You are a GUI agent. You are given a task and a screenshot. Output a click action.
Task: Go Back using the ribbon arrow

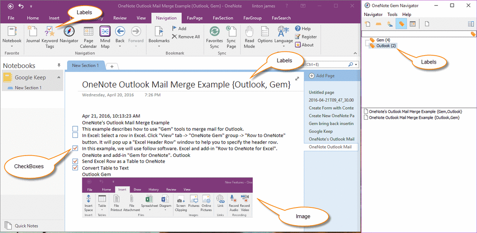click(120, 31)
